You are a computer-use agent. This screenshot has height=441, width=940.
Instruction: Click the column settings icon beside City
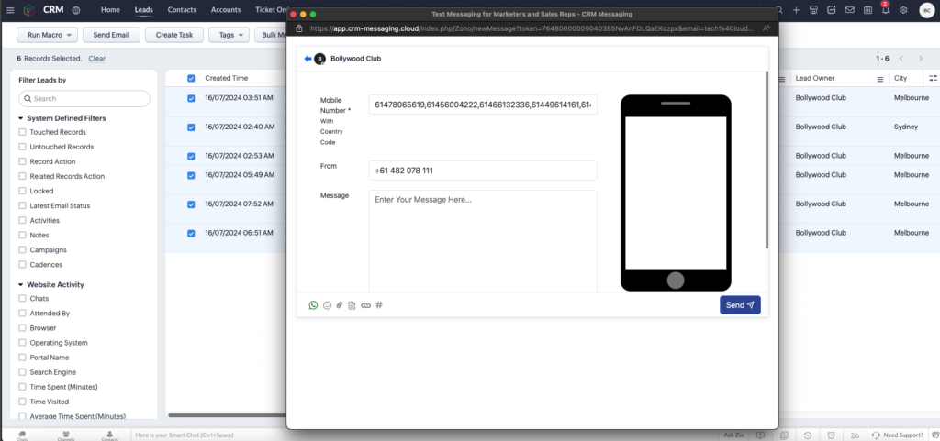click(933, 78)
